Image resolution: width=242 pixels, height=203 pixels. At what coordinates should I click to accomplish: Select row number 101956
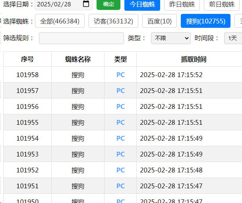click(27, 106)
